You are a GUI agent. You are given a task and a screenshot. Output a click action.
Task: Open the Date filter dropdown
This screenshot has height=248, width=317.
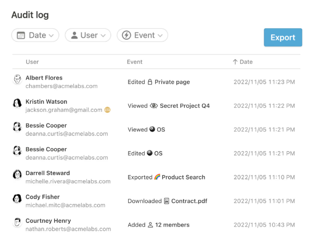click(35, 35)
